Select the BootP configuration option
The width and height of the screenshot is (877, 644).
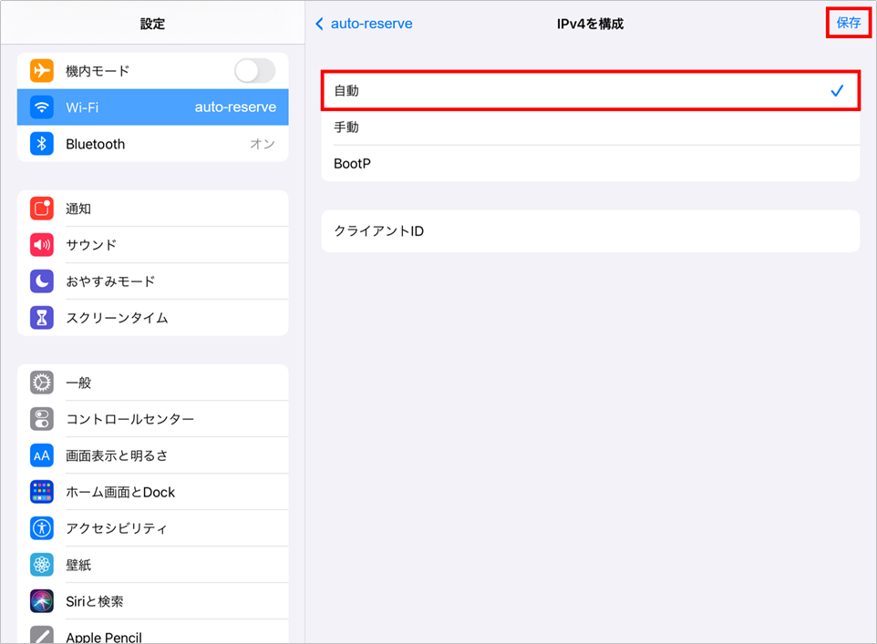(x=590, y=164)
